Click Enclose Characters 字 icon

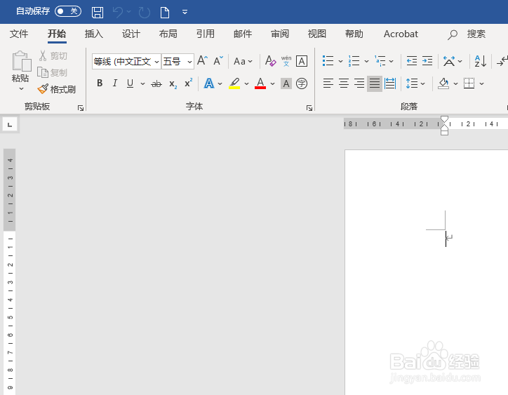click(x=302, y=83)
